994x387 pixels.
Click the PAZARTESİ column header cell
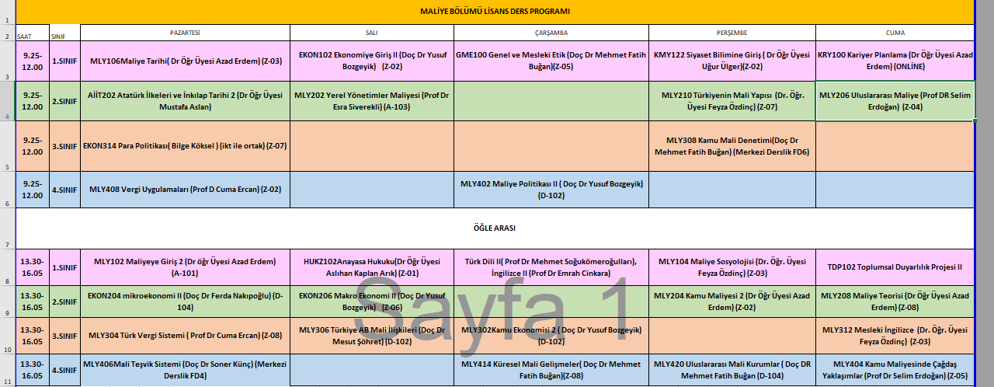point(185,33)
